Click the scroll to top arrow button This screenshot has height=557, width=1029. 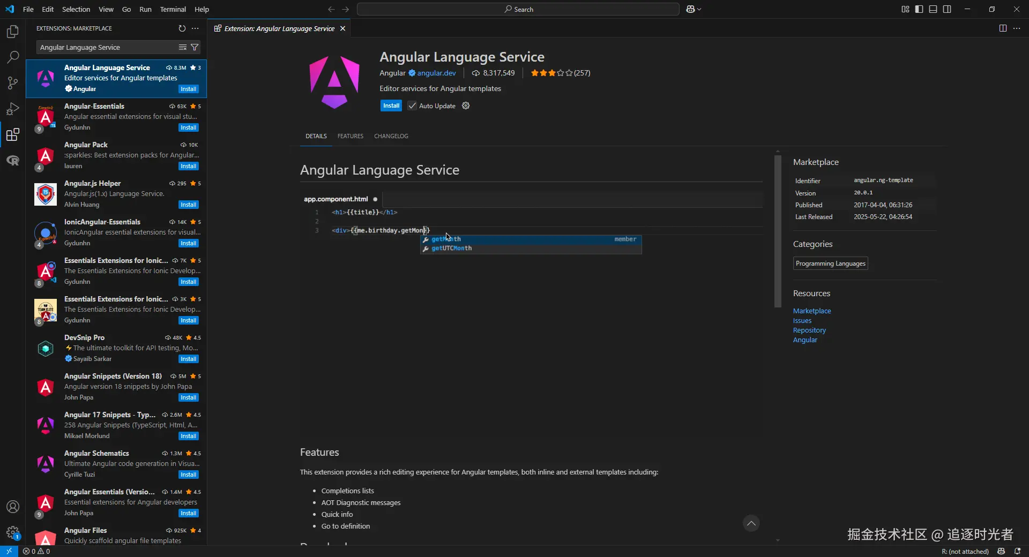pyautogui.click(x=751, y=523)
